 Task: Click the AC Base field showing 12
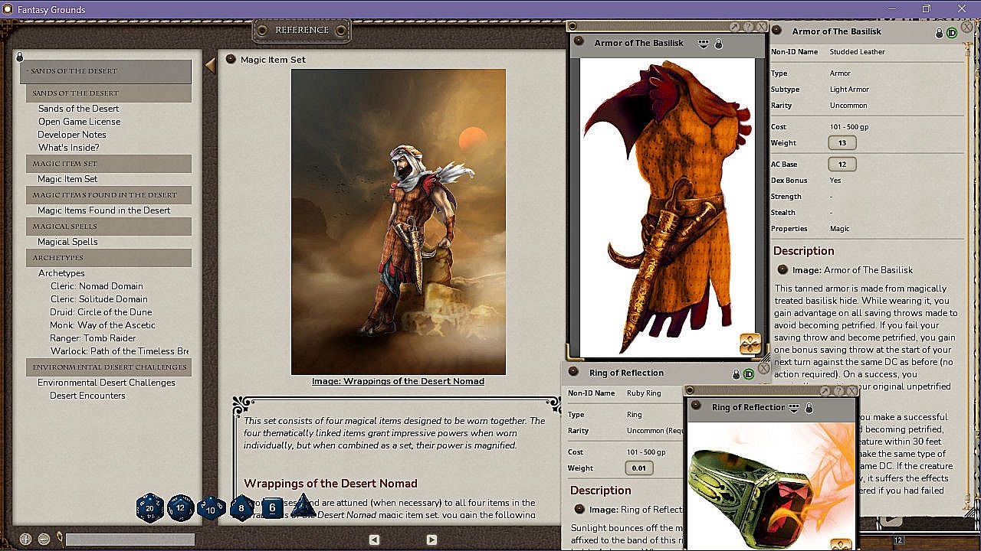coord(842,165)
